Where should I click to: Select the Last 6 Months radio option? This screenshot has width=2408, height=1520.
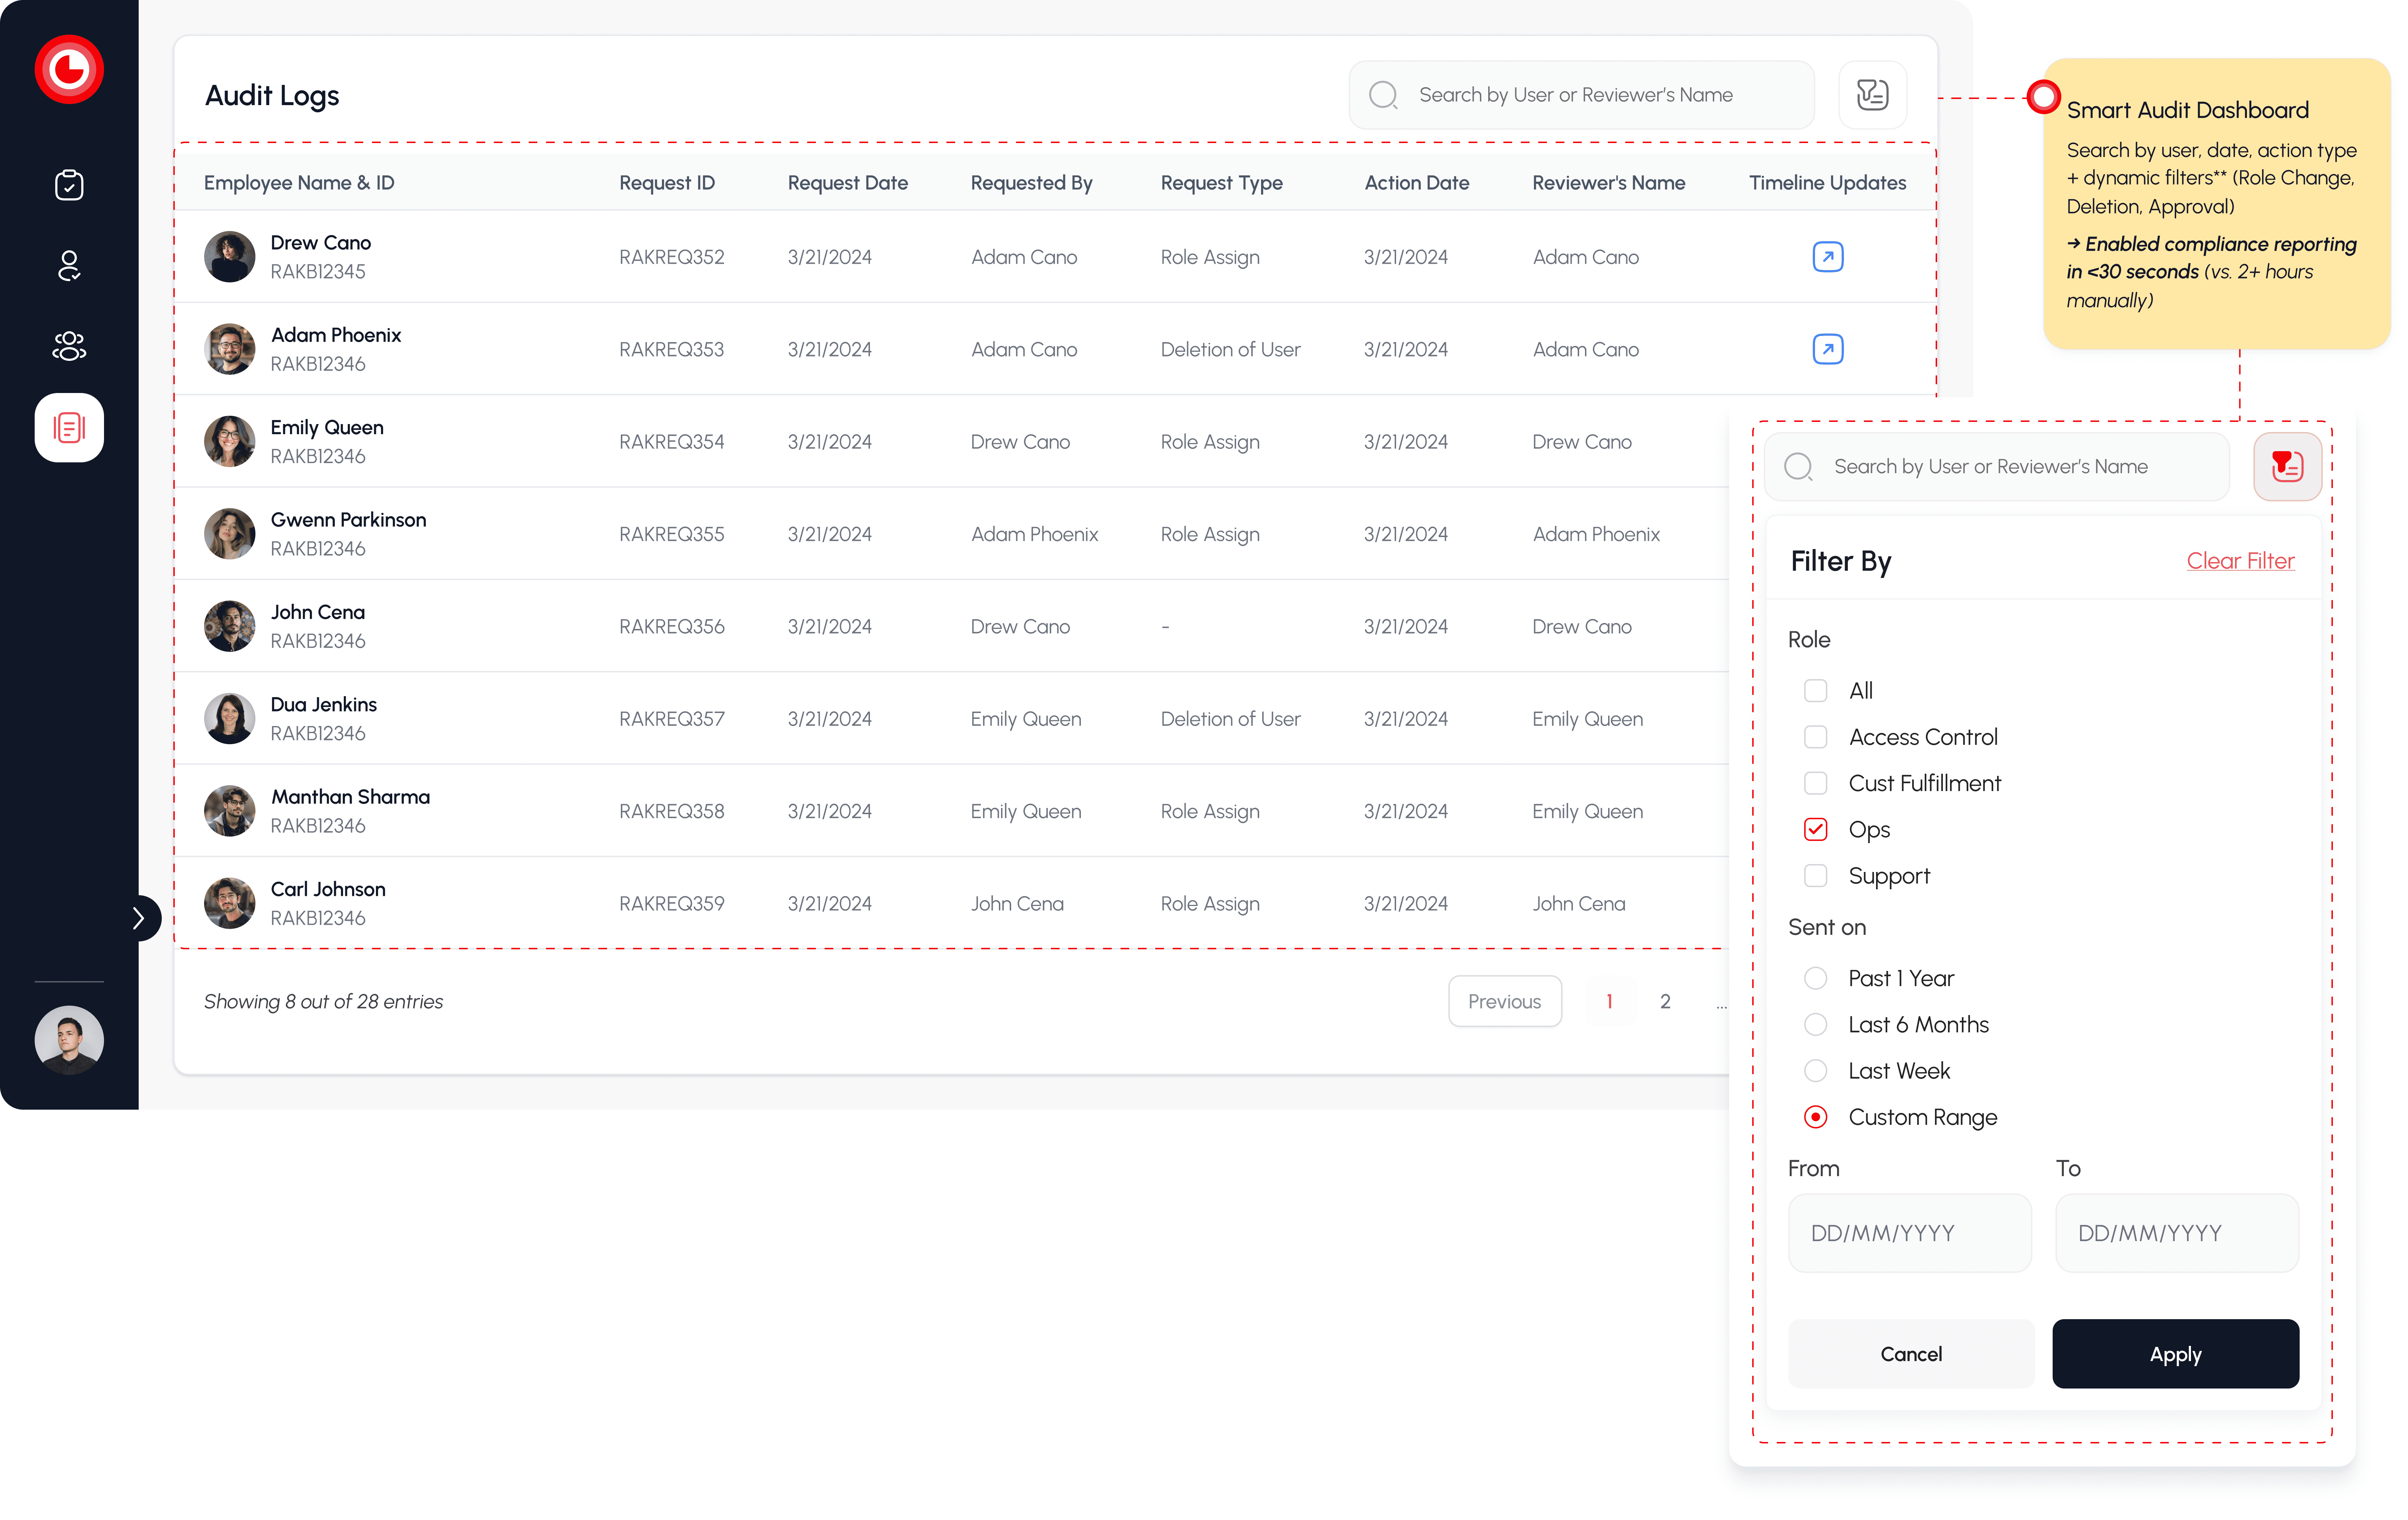pos(1815,1025)
